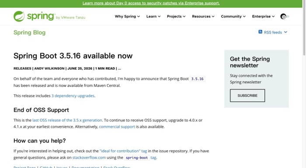Toggle the dark mode theme switch
306x168 pixels.
point(285,17)
